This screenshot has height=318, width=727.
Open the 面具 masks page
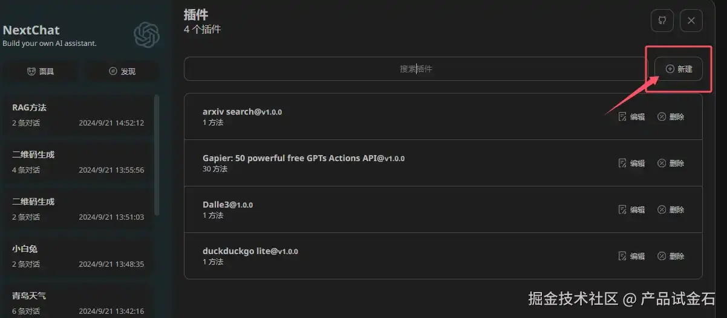coord(40,71)
